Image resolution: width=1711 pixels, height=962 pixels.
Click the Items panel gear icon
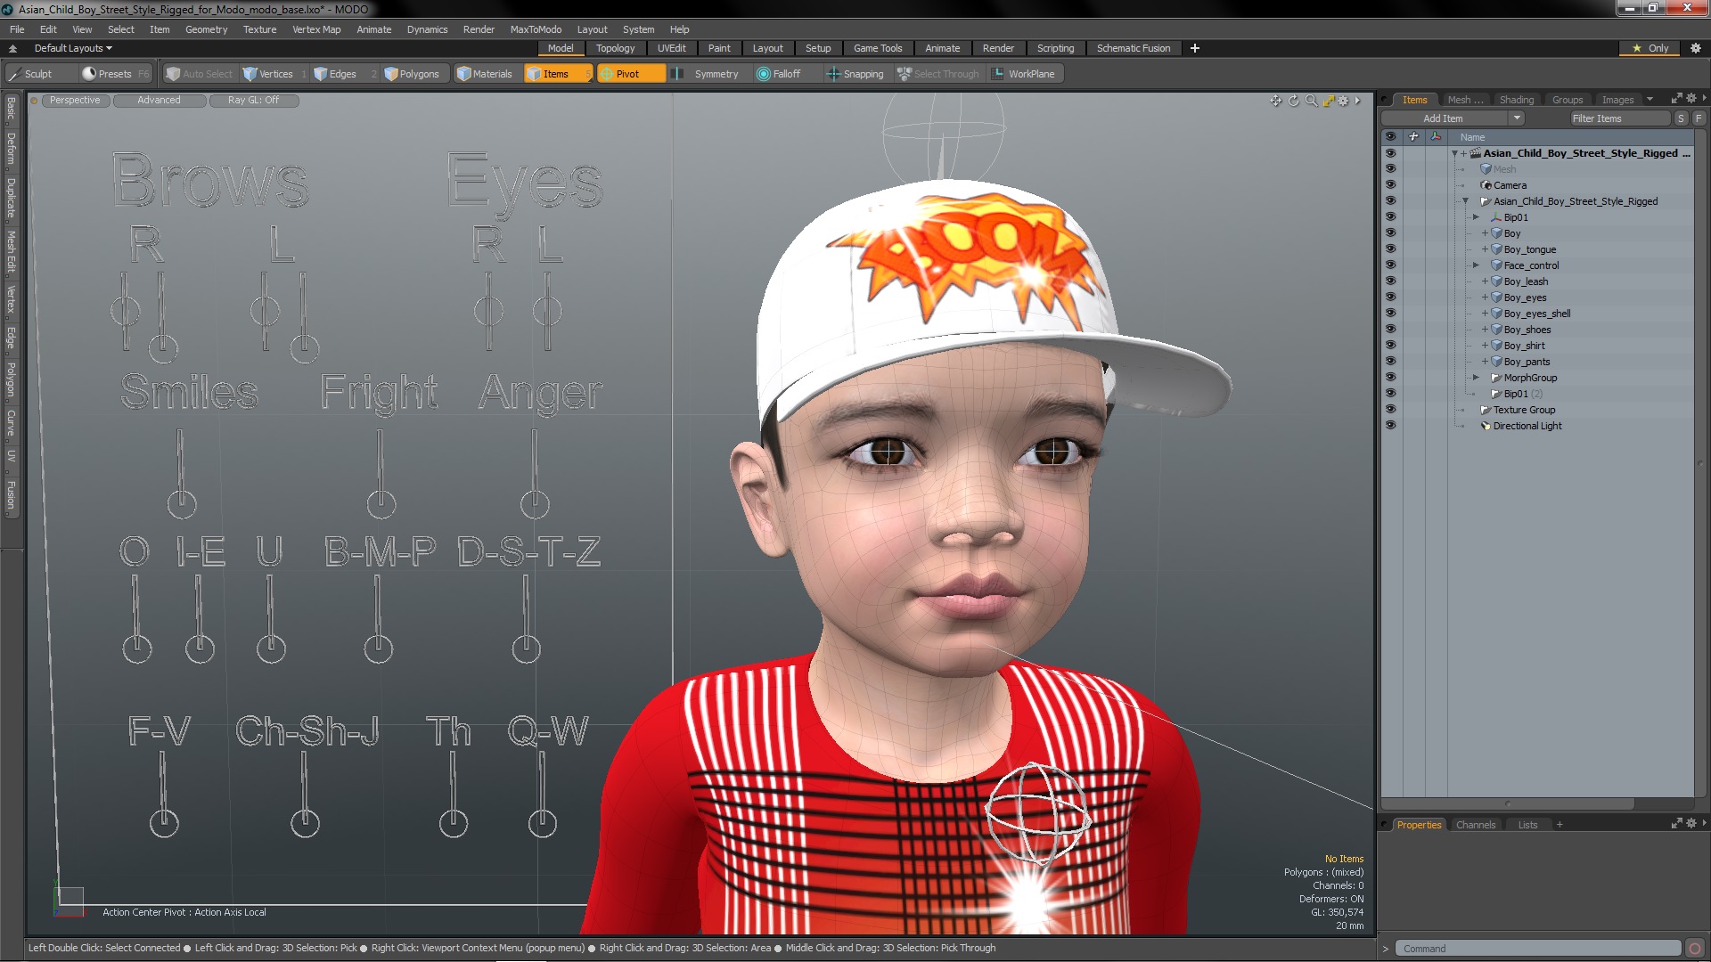pos(1691,99)
